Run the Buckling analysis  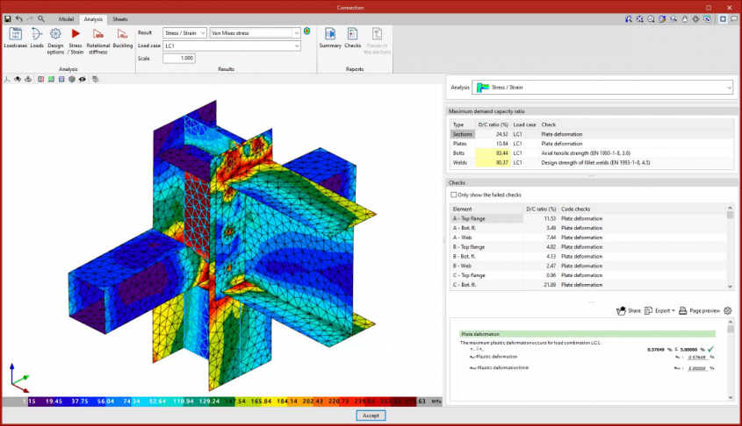click(123, 38)
